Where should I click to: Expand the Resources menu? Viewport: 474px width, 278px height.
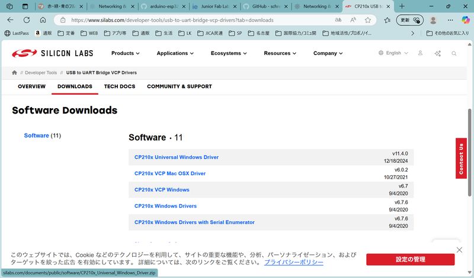tap(280, 53)
